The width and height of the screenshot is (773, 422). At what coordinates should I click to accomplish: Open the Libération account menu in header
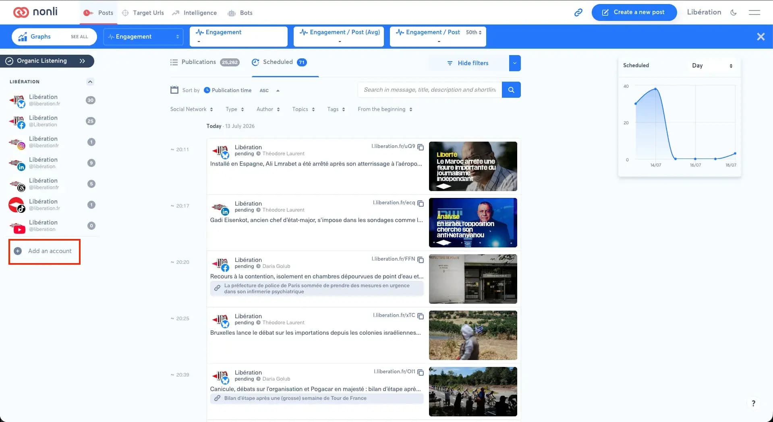(x=704, y=12)
